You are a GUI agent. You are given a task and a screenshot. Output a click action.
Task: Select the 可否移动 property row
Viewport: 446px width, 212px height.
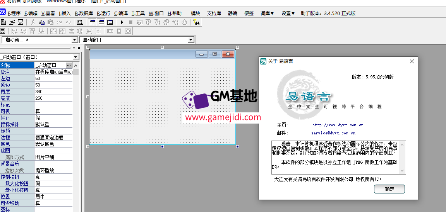[x=36, y=203]
